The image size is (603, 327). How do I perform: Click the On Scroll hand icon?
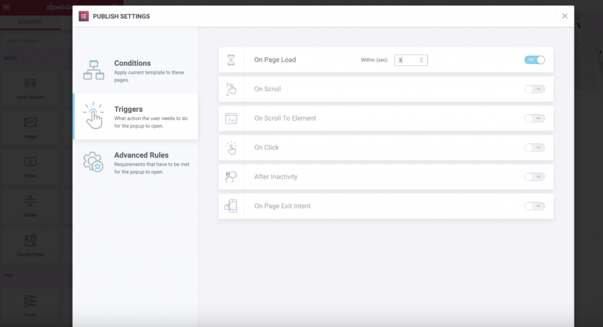pos(231,89)
